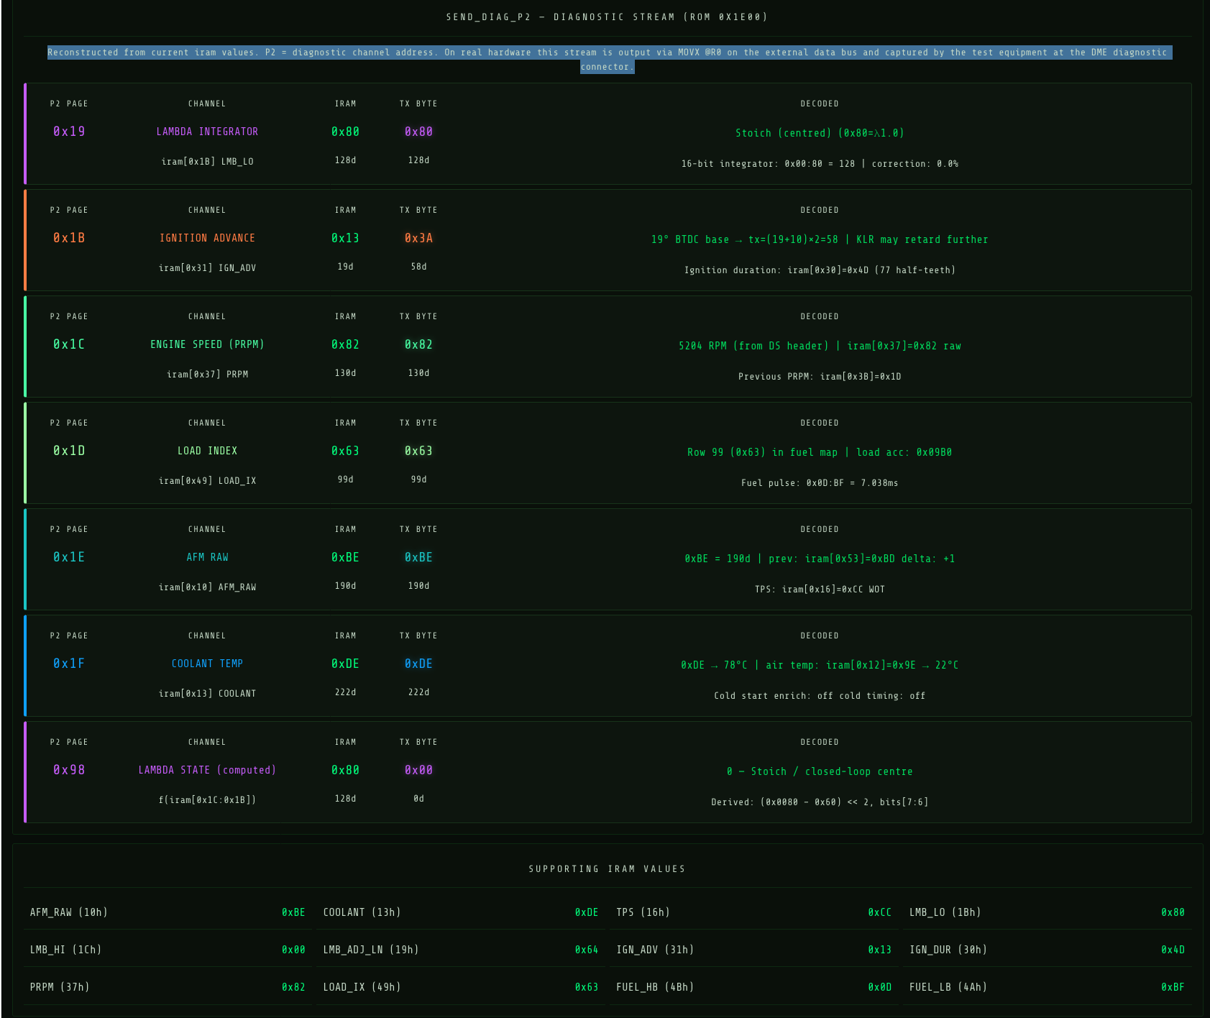Image resolution: width=1210 pixels, height=1018 pixels.
Task: Select P2 page value 0x19
Action: pos(69,132)
